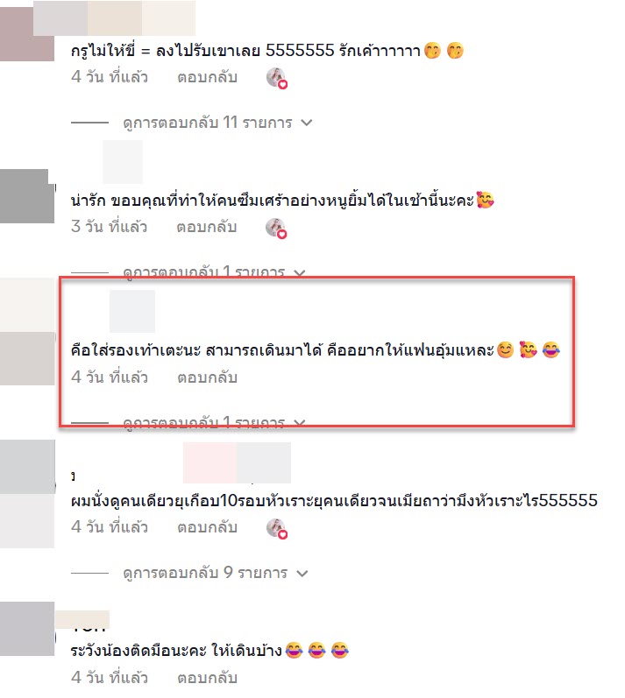Expand replies under the depression smile comment
Image resolution: width=625 pixels, height=698 pixels.
point(204,272)
